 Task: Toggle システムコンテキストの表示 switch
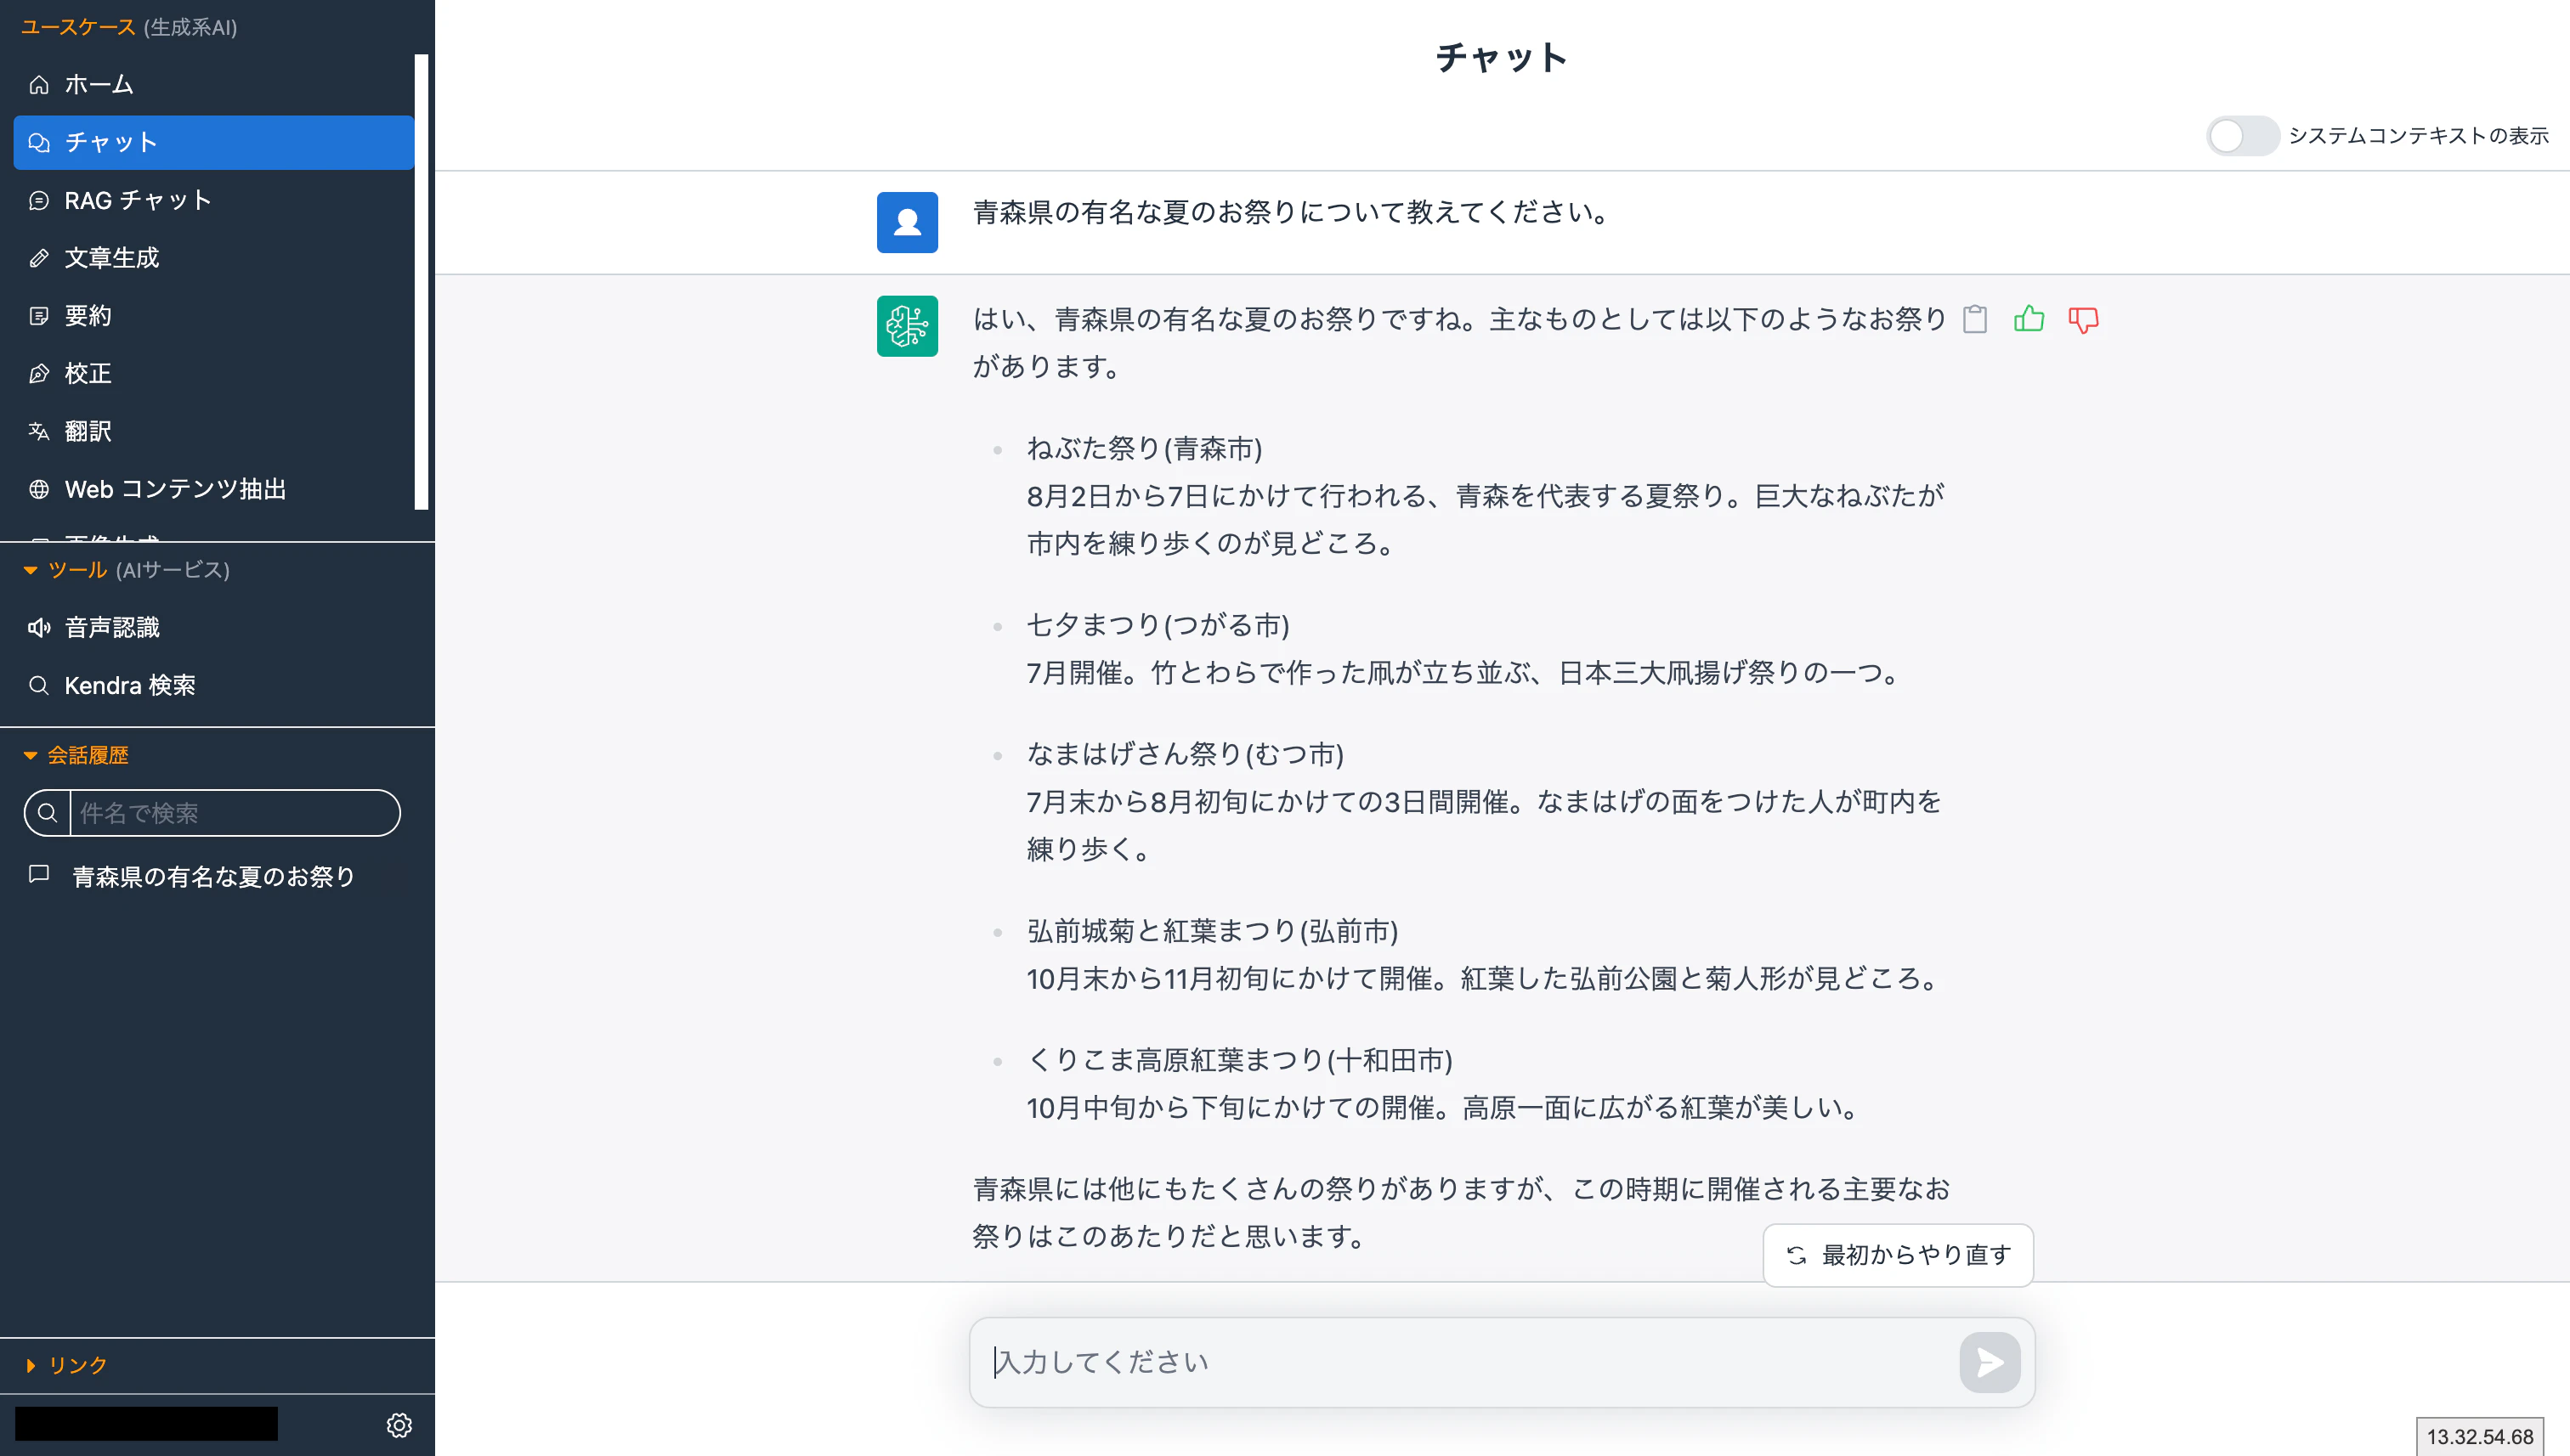pyautogui.click(x=2242, y=136)
